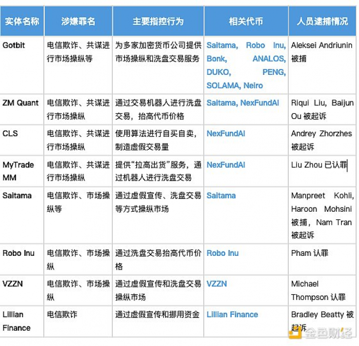The width and height of the screenshot is (359, 346).
Task: Click CLS row charge cell
Action: pyautogui.click(x=78, y=140)
